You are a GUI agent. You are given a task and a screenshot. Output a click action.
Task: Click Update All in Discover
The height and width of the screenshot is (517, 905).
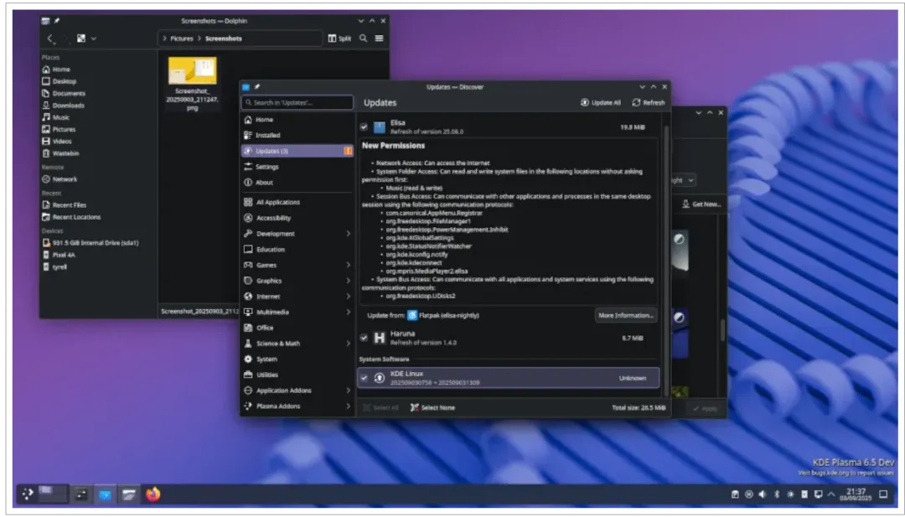tap(600, 102)
